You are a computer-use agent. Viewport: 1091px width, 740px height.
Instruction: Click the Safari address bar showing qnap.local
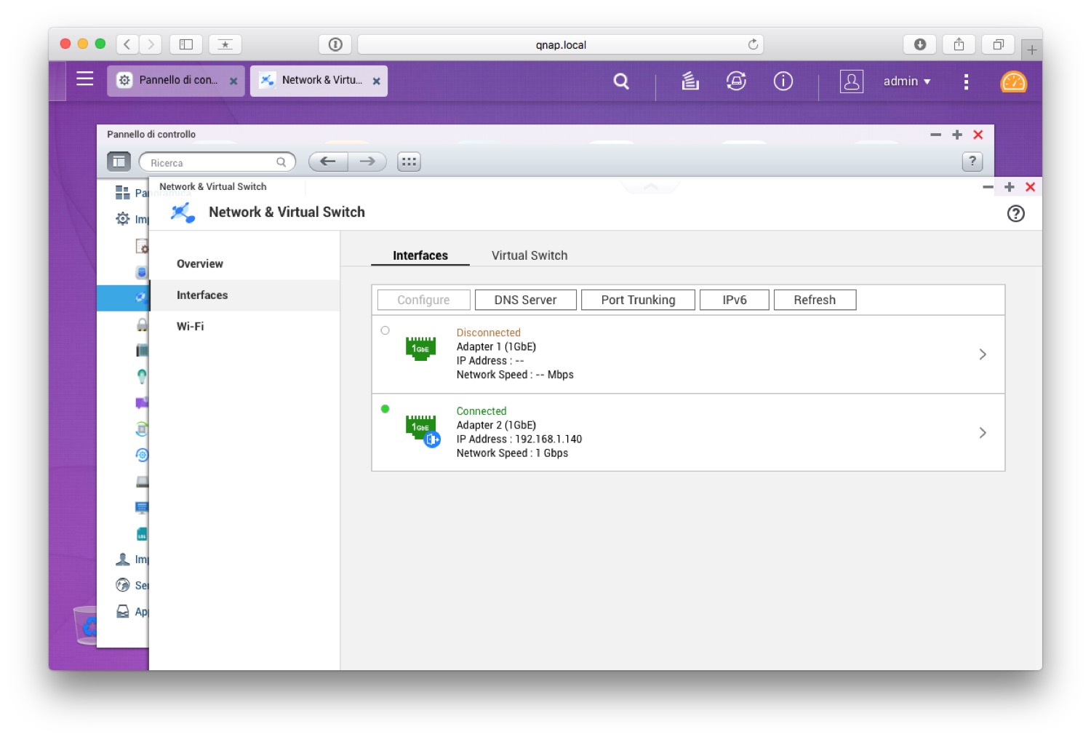click(561, 44)
